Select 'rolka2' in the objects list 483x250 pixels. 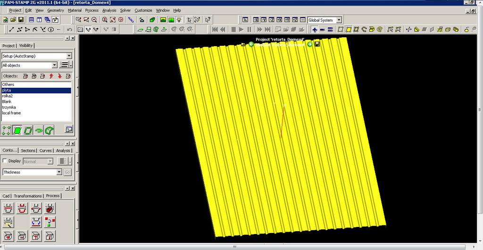(36, 96)
